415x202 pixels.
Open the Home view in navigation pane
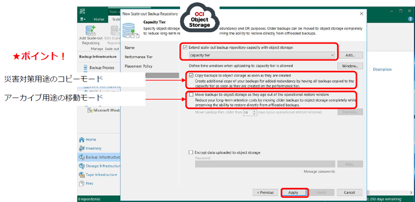coord(88,139)
